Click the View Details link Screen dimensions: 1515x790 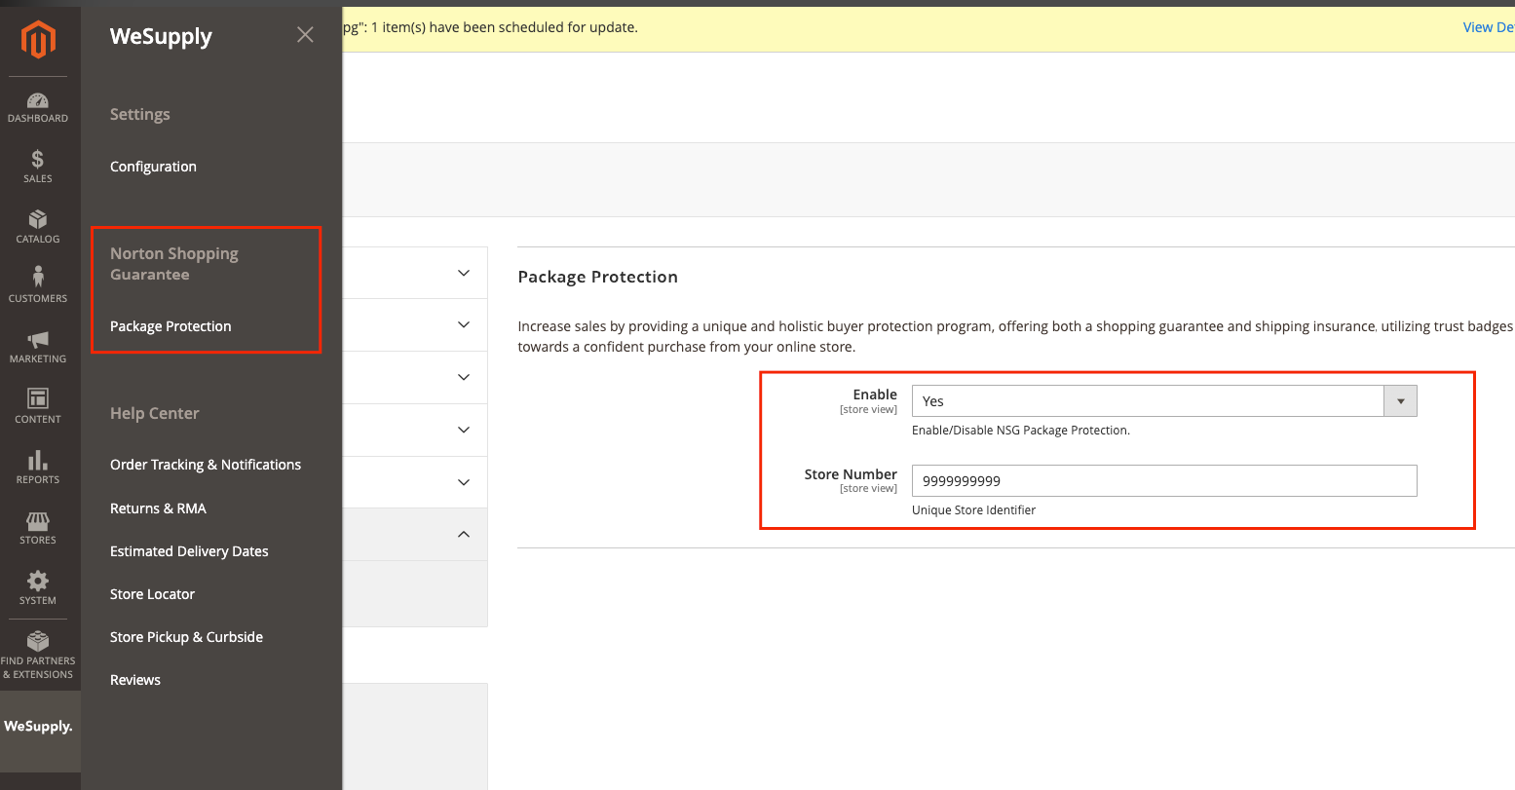tap(1489, 27)
